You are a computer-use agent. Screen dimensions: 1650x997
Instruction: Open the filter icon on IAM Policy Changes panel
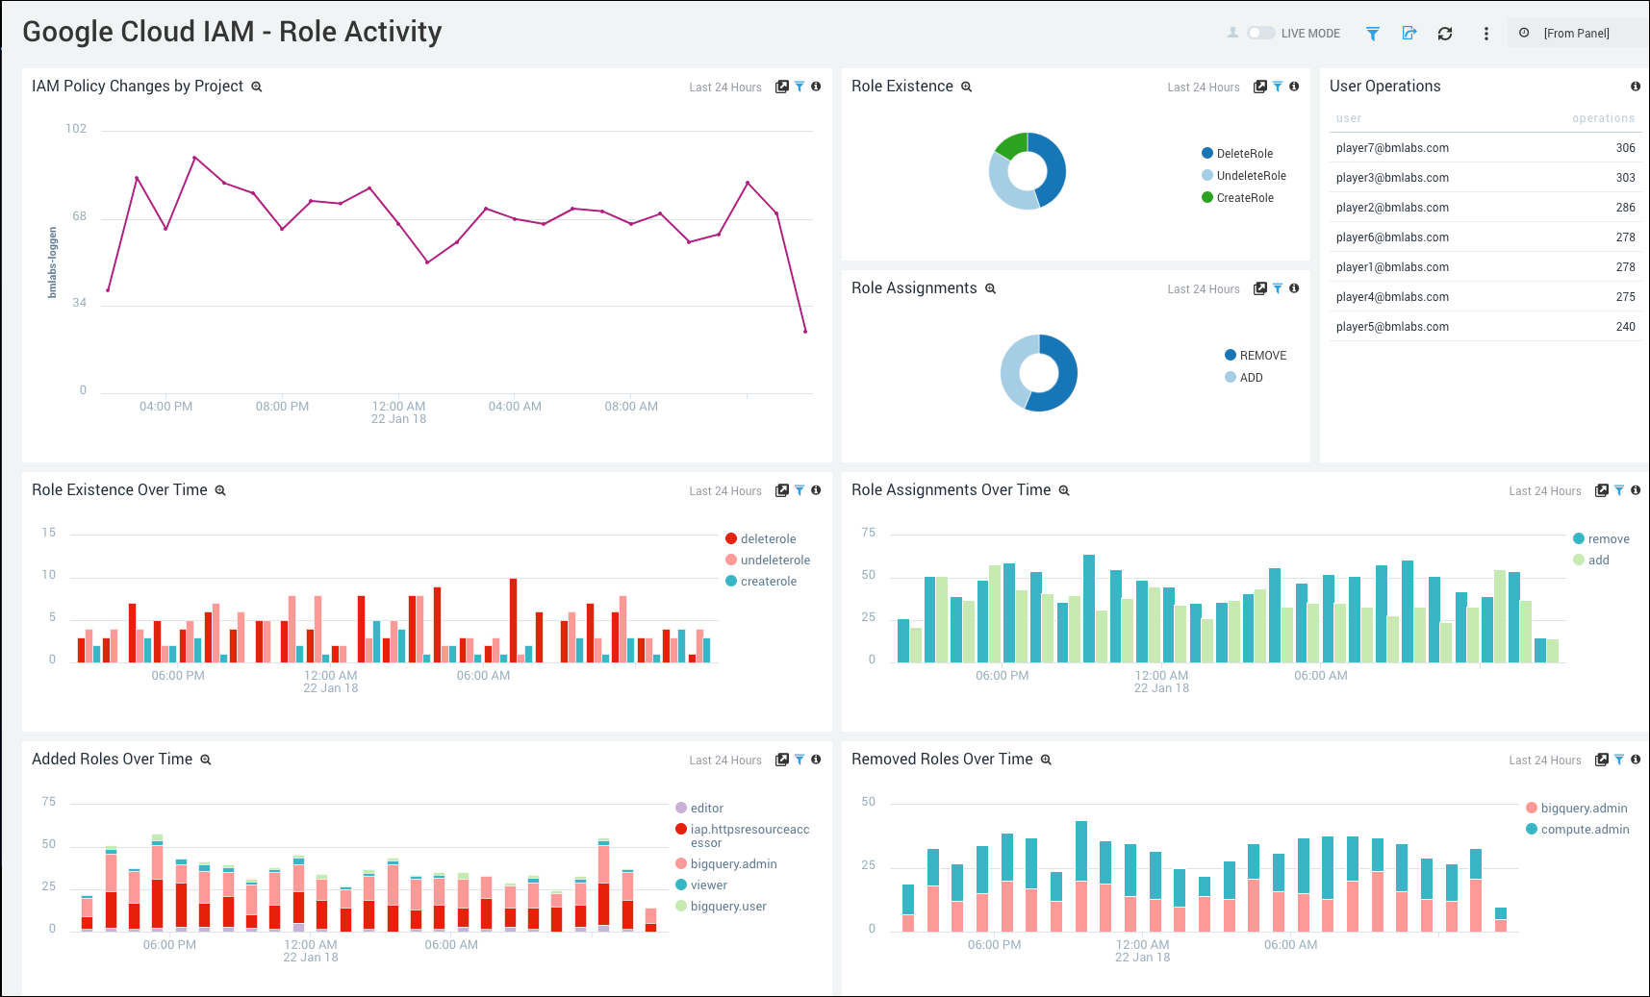(x=799, y=87)
